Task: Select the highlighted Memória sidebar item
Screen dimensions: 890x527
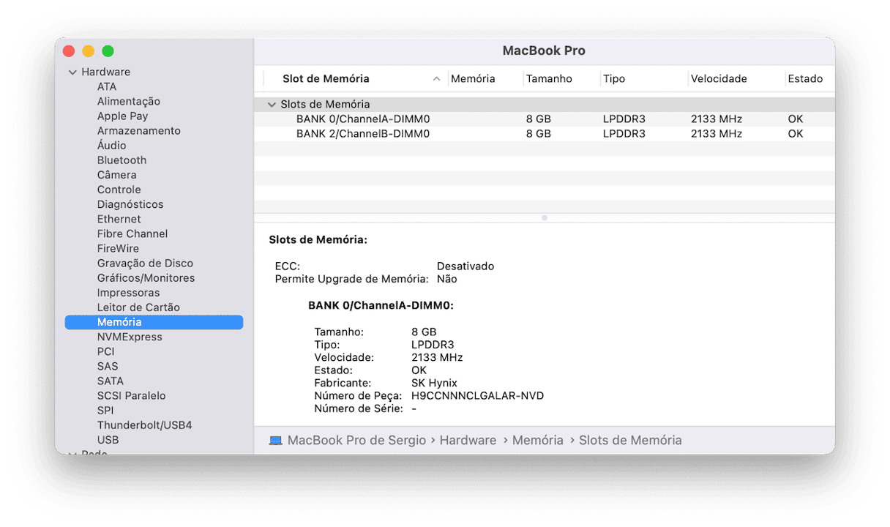Action: click(x=154, y=322)
